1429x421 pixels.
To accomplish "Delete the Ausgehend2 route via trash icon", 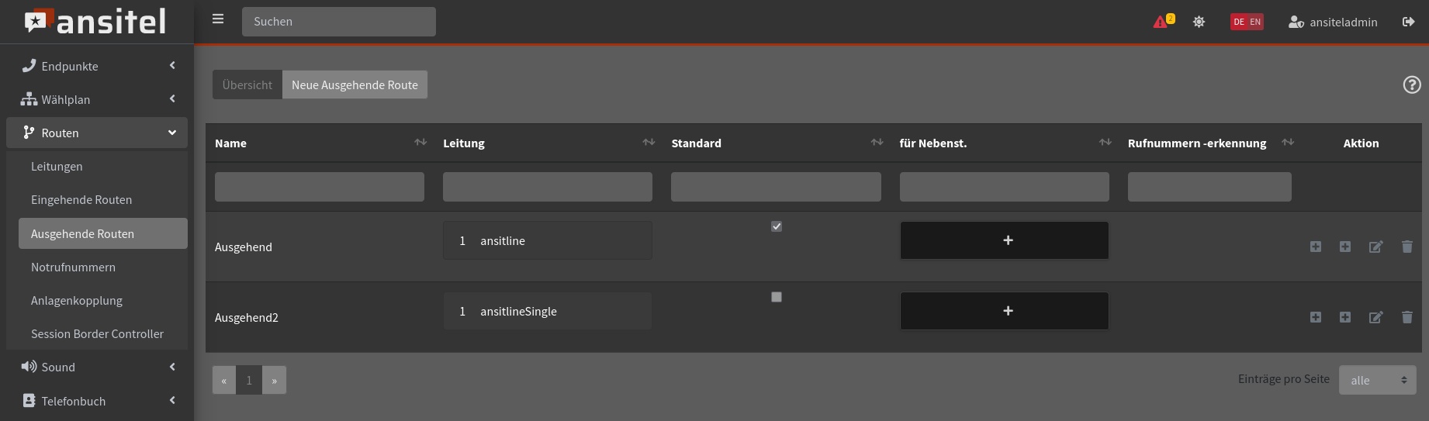I will pos(1407,317).
